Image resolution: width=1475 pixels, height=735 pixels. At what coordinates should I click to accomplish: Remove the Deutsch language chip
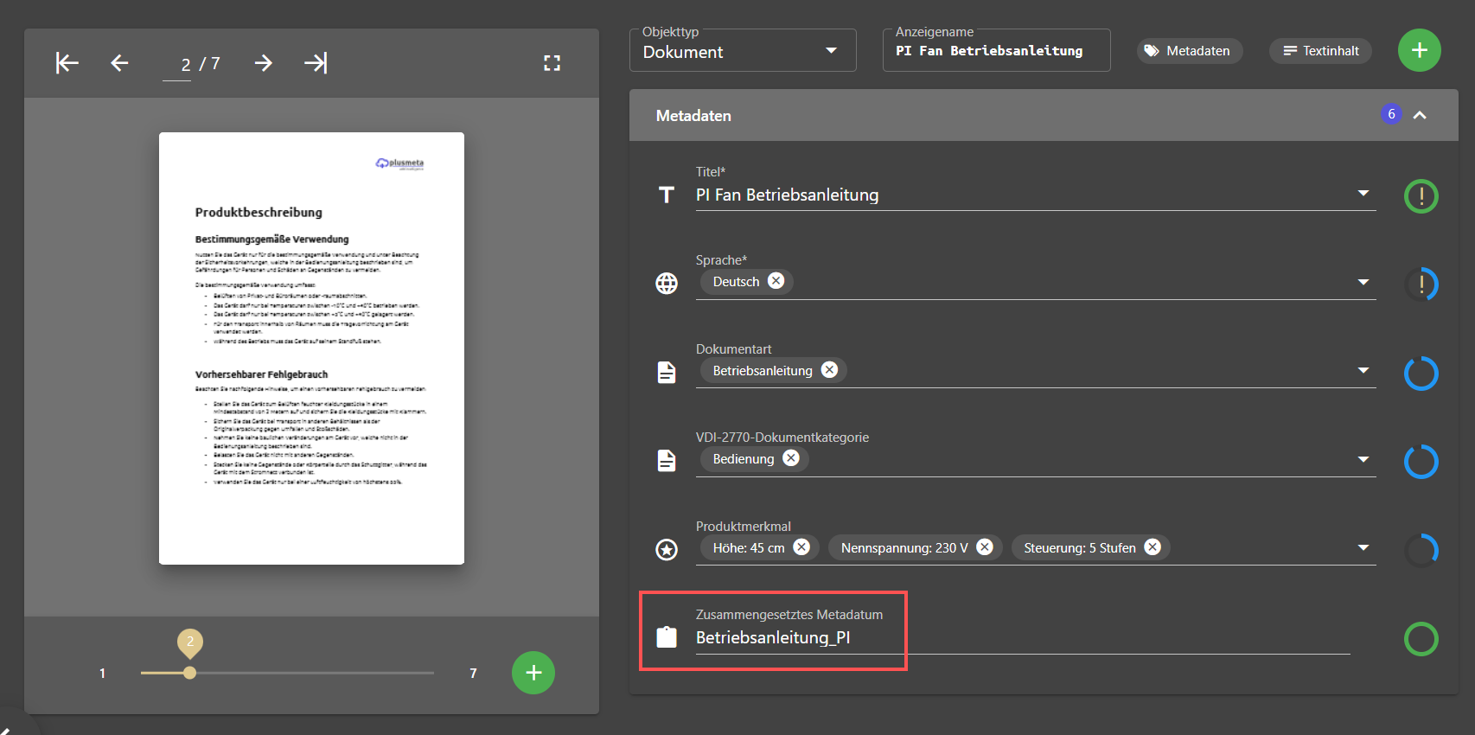776,281
